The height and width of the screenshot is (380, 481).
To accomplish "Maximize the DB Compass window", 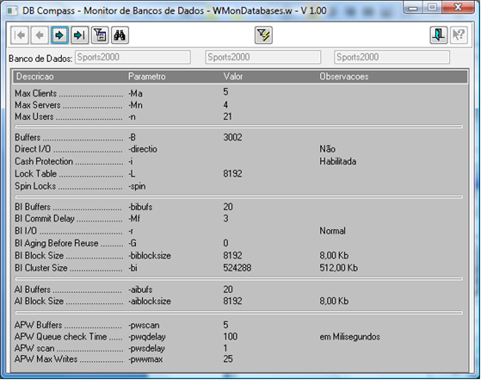I will pyautogui.click(x=432, y=8).
